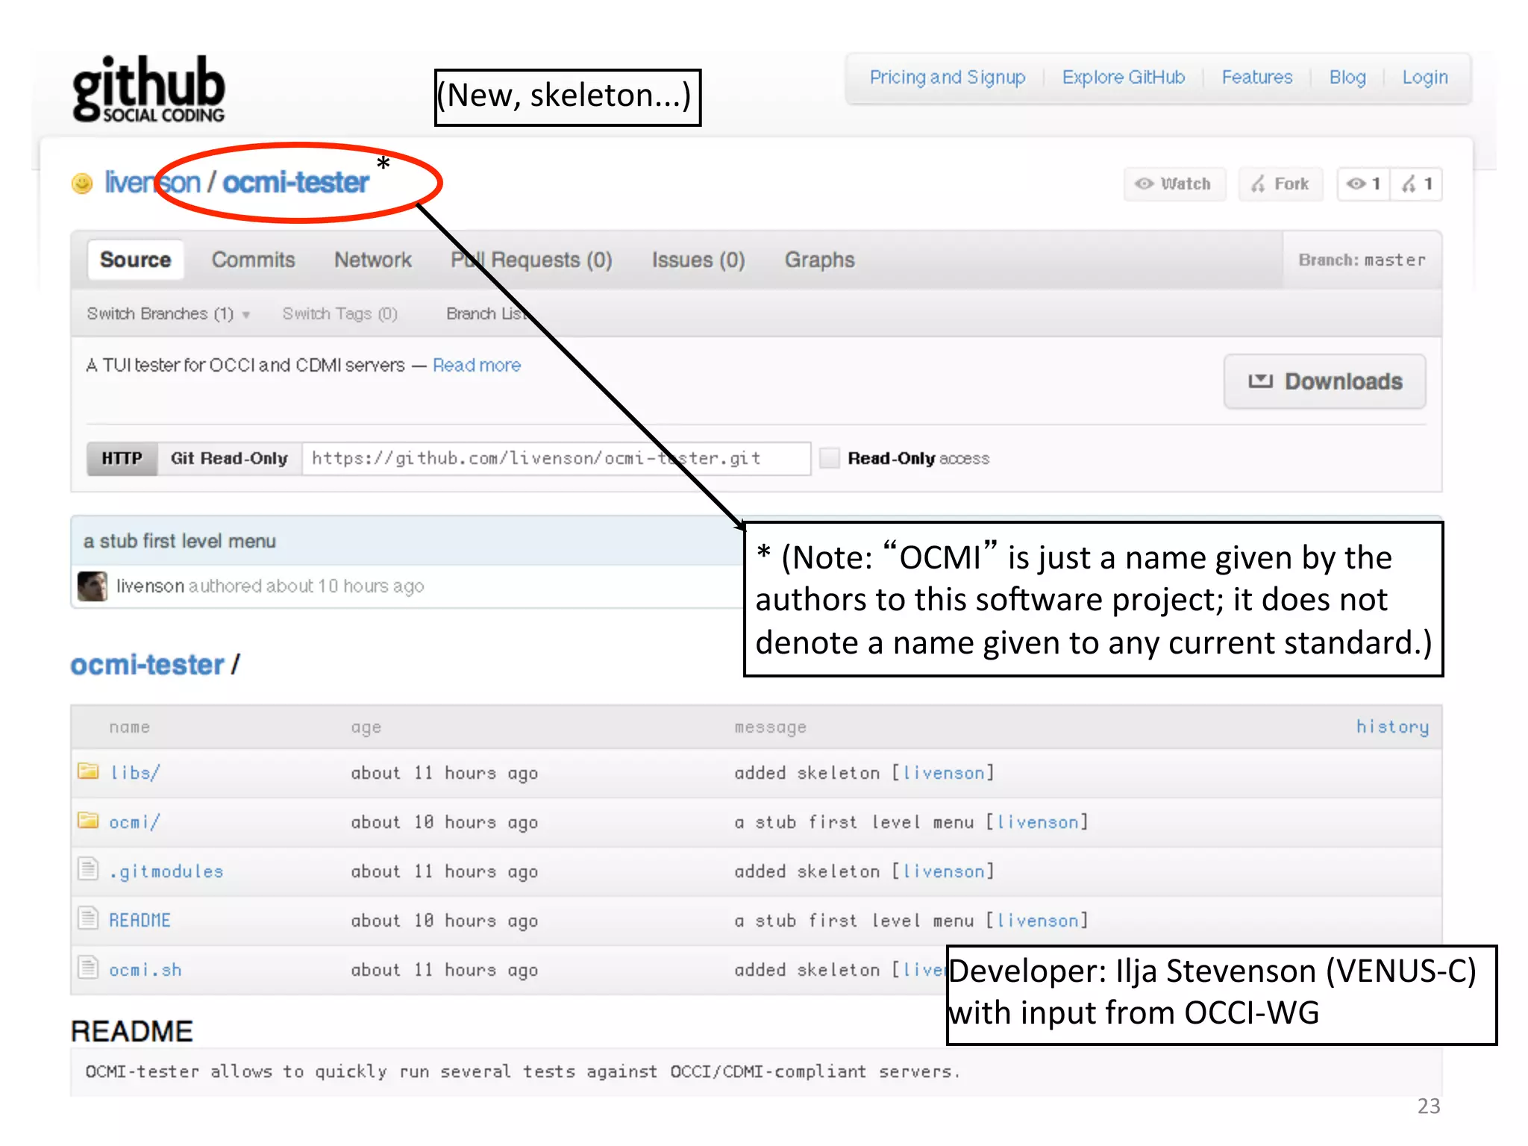
Task: Click the ocmi.sh file icon
Action: [x=88, y=968]
